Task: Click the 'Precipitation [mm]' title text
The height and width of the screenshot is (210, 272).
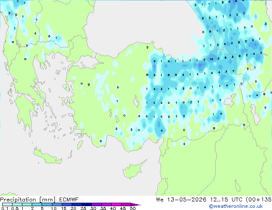Action: click(28, 200)
